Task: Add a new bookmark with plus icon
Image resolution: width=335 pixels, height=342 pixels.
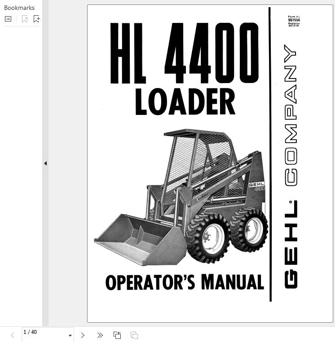Action: click(36, 19)
